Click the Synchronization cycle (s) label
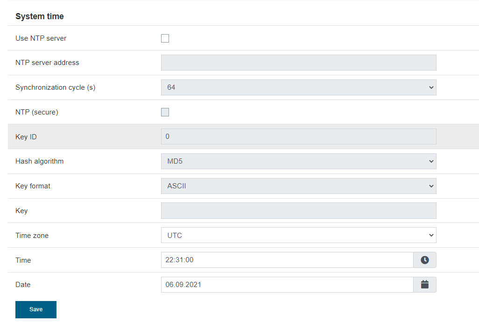This screenshot has width=479, height=330. [x=55, y=87]
